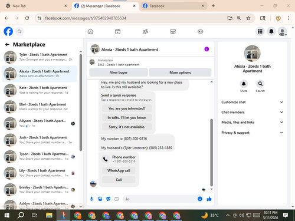Open the conversation information purple icon
Viewport: 295px width, 221px height.
click(x=206, y=49)
